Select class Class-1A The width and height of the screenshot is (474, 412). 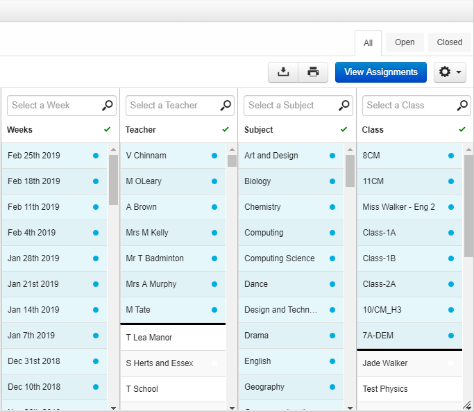(409, 233)
